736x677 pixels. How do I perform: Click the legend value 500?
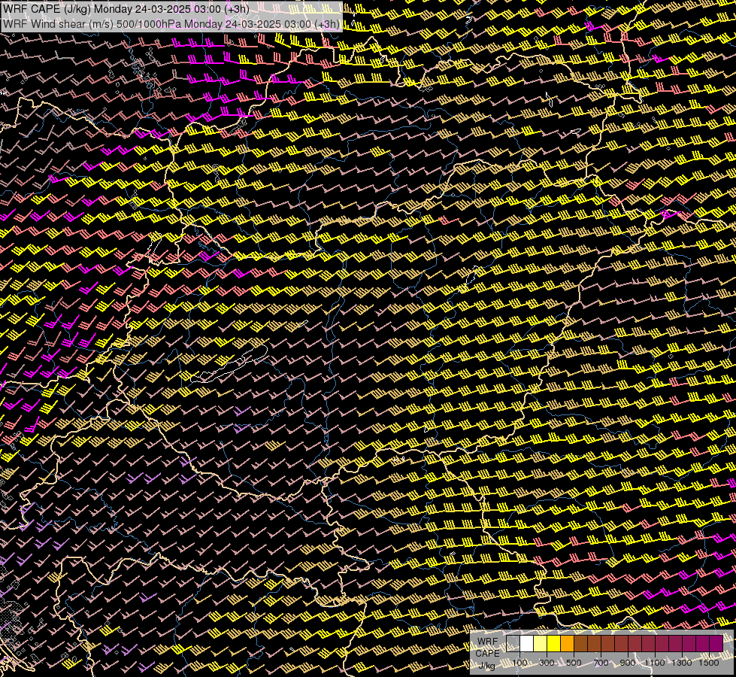pos(574,663)
